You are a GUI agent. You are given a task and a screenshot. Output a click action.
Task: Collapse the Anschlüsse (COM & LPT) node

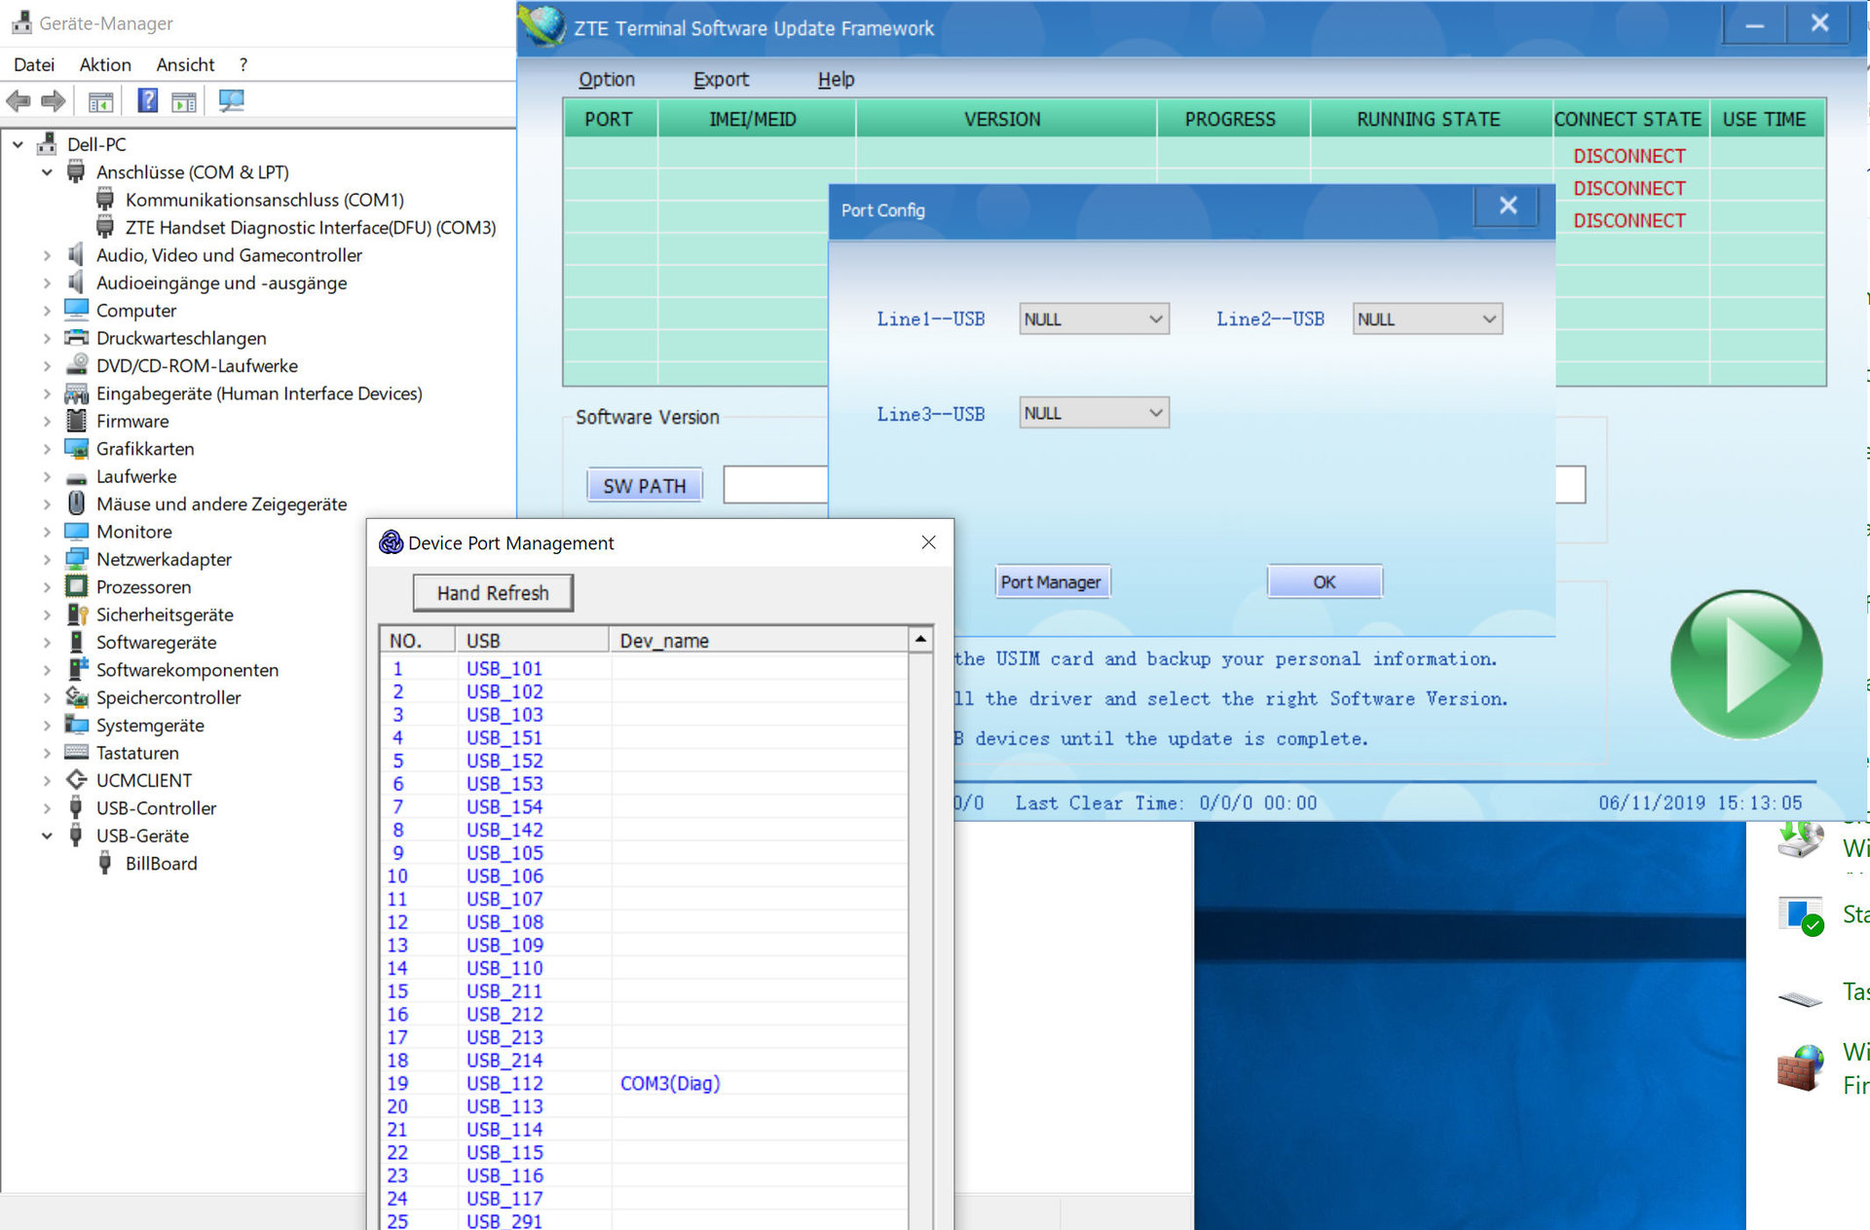click(47, 172)
